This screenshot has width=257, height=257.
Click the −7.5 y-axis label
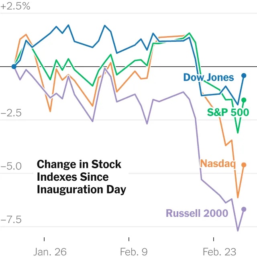click(11, 220)
